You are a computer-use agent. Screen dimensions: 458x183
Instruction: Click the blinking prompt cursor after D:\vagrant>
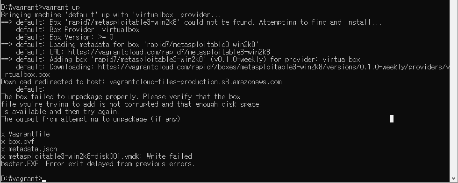click(44, 181)
